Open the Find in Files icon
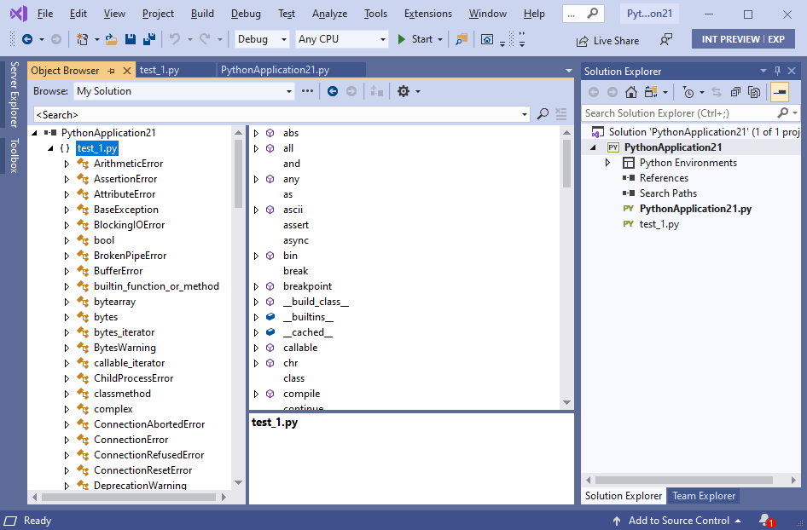The width and height of the screenshot is (807, 530). (x=462, y=39)
